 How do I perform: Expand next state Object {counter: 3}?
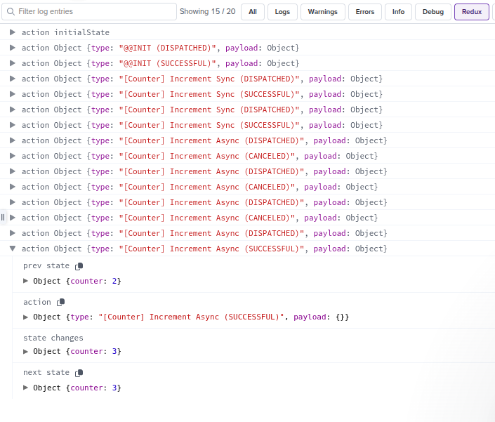25,388
